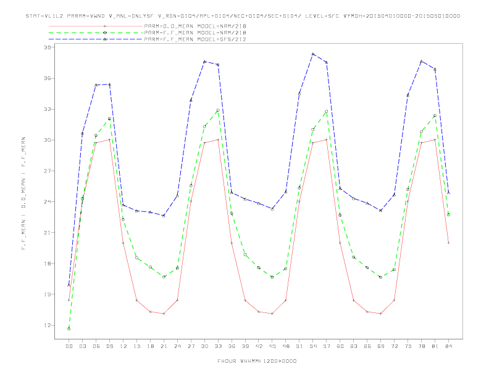Click the y-axis title F.F_MEAN | O.O_MEAN
Image resolution: width=489 pixels, height=377 pixels.
pyautogui.click(x=23, y=193)
